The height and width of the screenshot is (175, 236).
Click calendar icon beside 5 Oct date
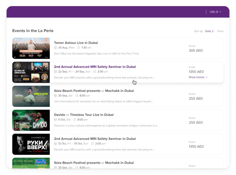click(56, 120)
